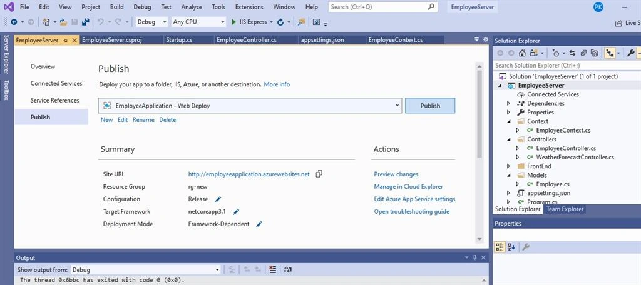Click the Open File toolbar icon
The image size is (641, 285).
point(63,22)
